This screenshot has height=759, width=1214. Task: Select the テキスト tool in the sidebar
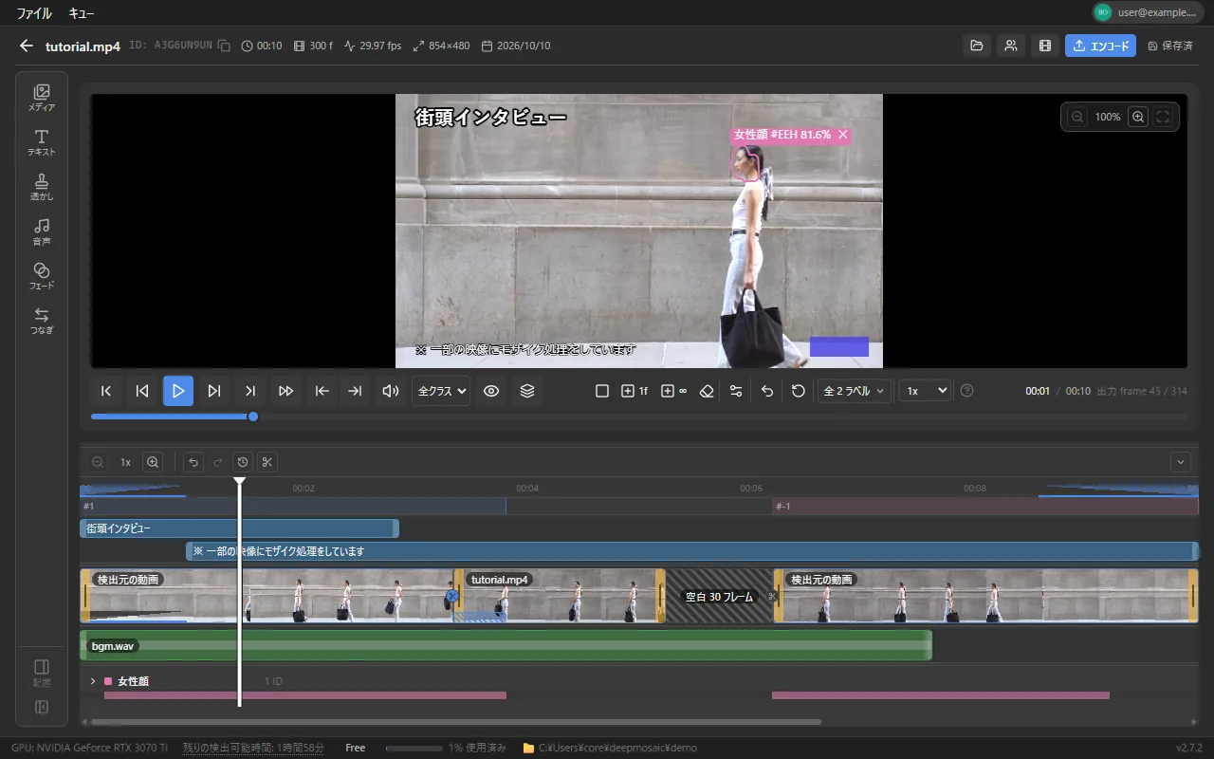(x=42, y=142)
